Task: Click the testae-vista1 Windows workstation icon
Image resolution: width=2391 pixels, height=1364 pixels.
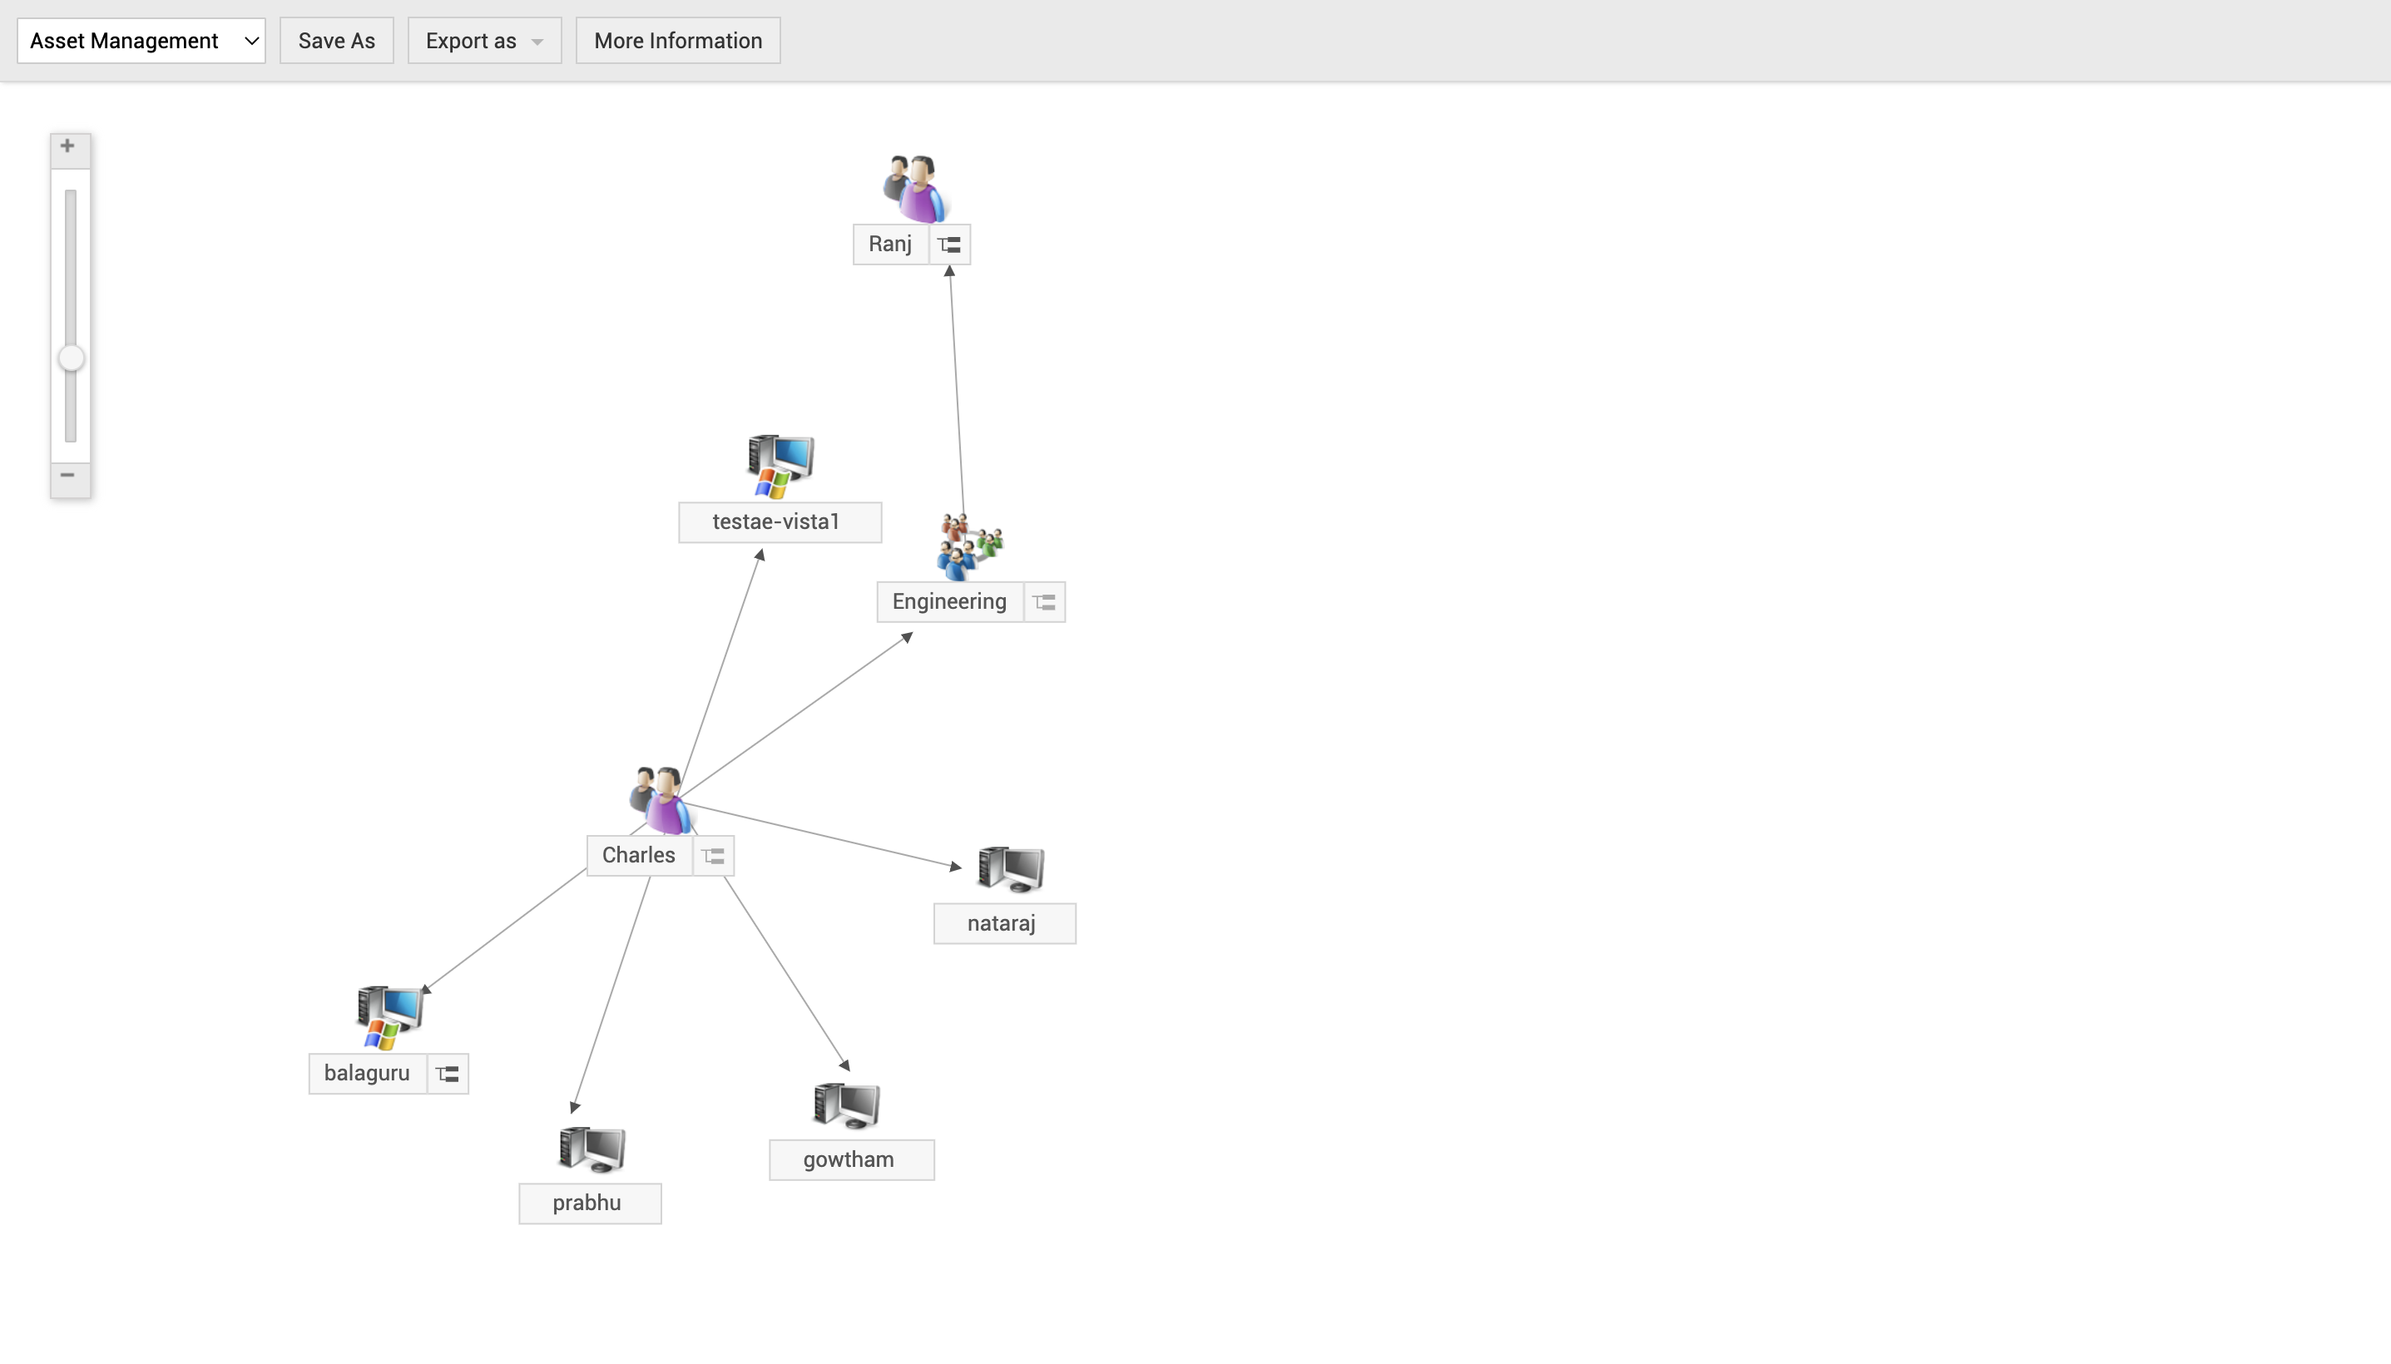Action: pos(780,466)
